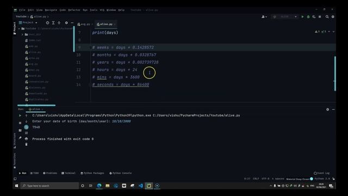348x196 pixels.
Task: Toggle the Favorites sidebar tool window
Action: tap(15, 161)
